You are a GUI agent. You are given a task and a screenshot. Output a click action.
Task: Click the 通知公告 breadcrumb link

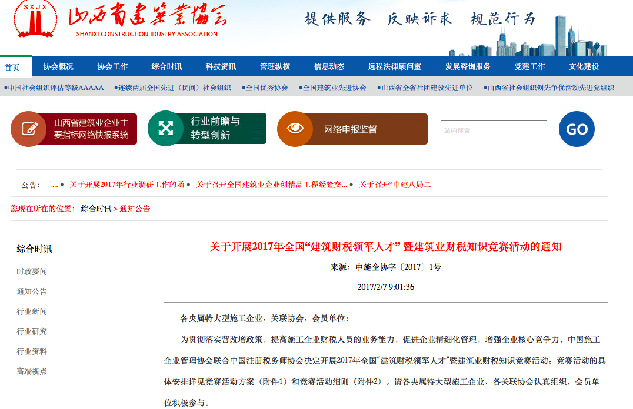[x=135, y=209]
